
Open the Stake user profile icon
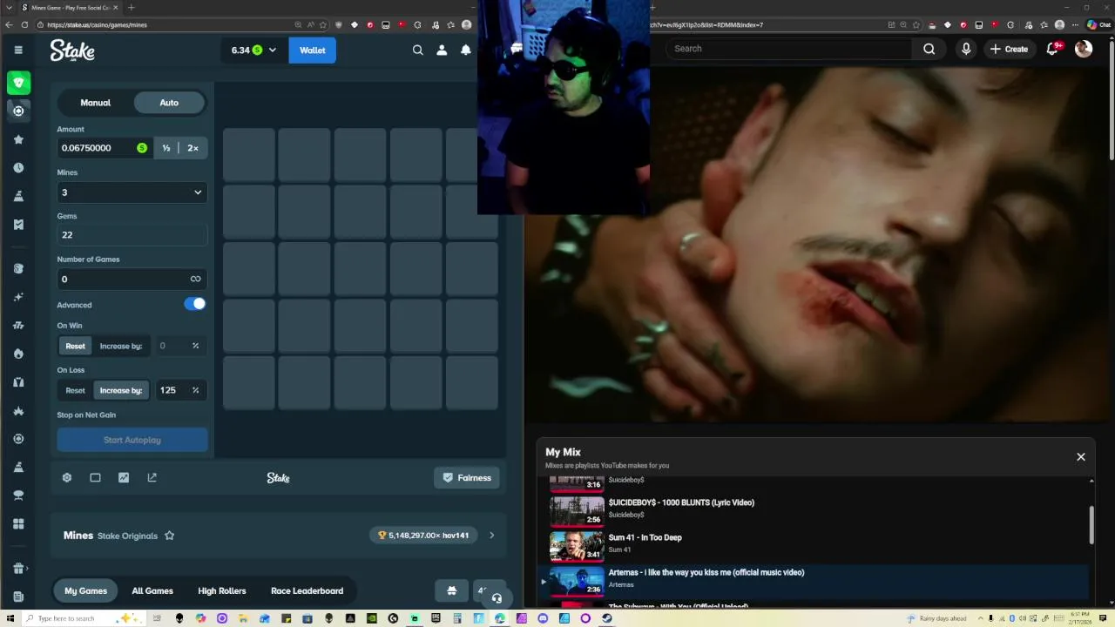(x=442, y=51)
